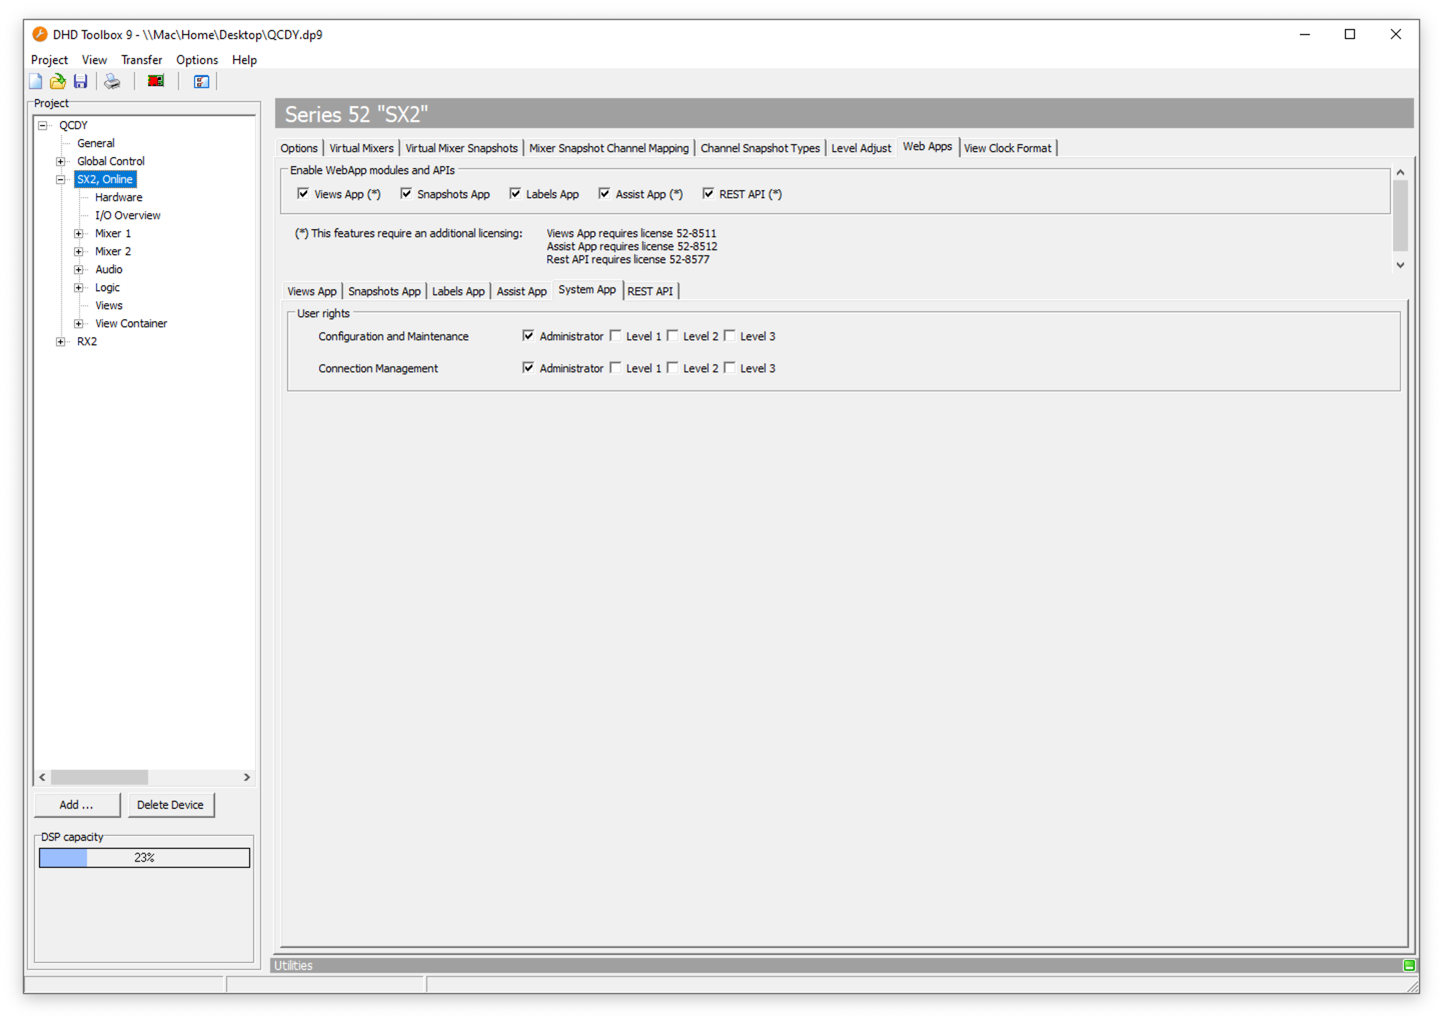Viewport: 1443px width, 1021px height.
Task: Click the New project document icon
Action: 36,81
